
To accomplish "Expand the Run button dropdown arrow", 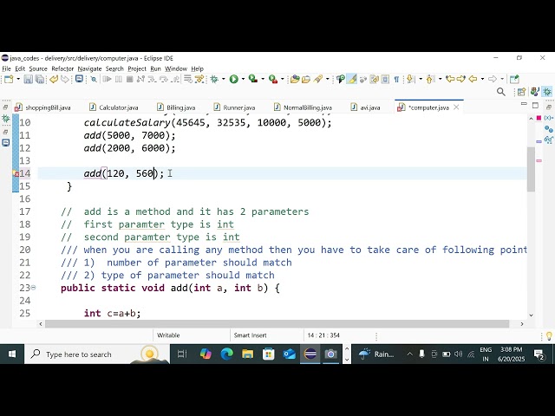I will click(243, 79).
